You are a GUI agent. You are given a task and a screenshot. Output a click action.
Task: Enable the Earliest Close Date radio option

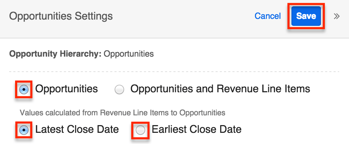tap(140, 130)
